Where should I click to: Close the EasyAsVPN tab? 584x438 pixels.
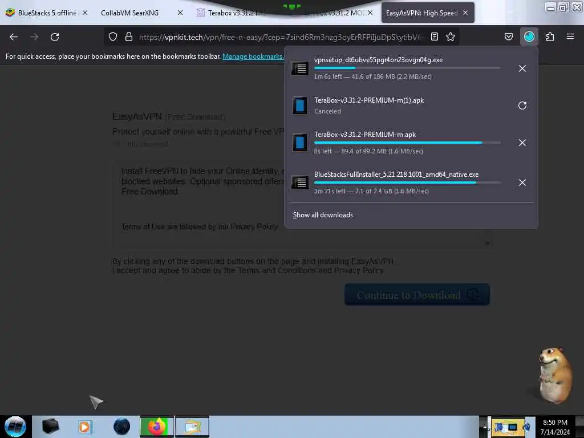[x=465, y=13]
